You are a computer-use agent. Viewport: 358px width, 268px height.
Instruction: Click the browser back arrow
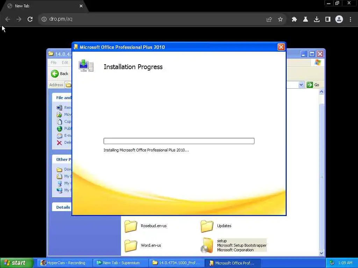click(8, 19)
